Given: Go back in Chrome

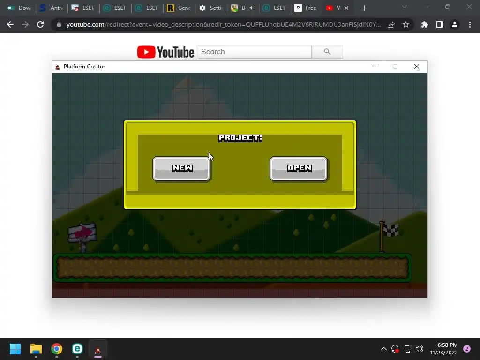Looking at the screenshot, I should 10,24.
